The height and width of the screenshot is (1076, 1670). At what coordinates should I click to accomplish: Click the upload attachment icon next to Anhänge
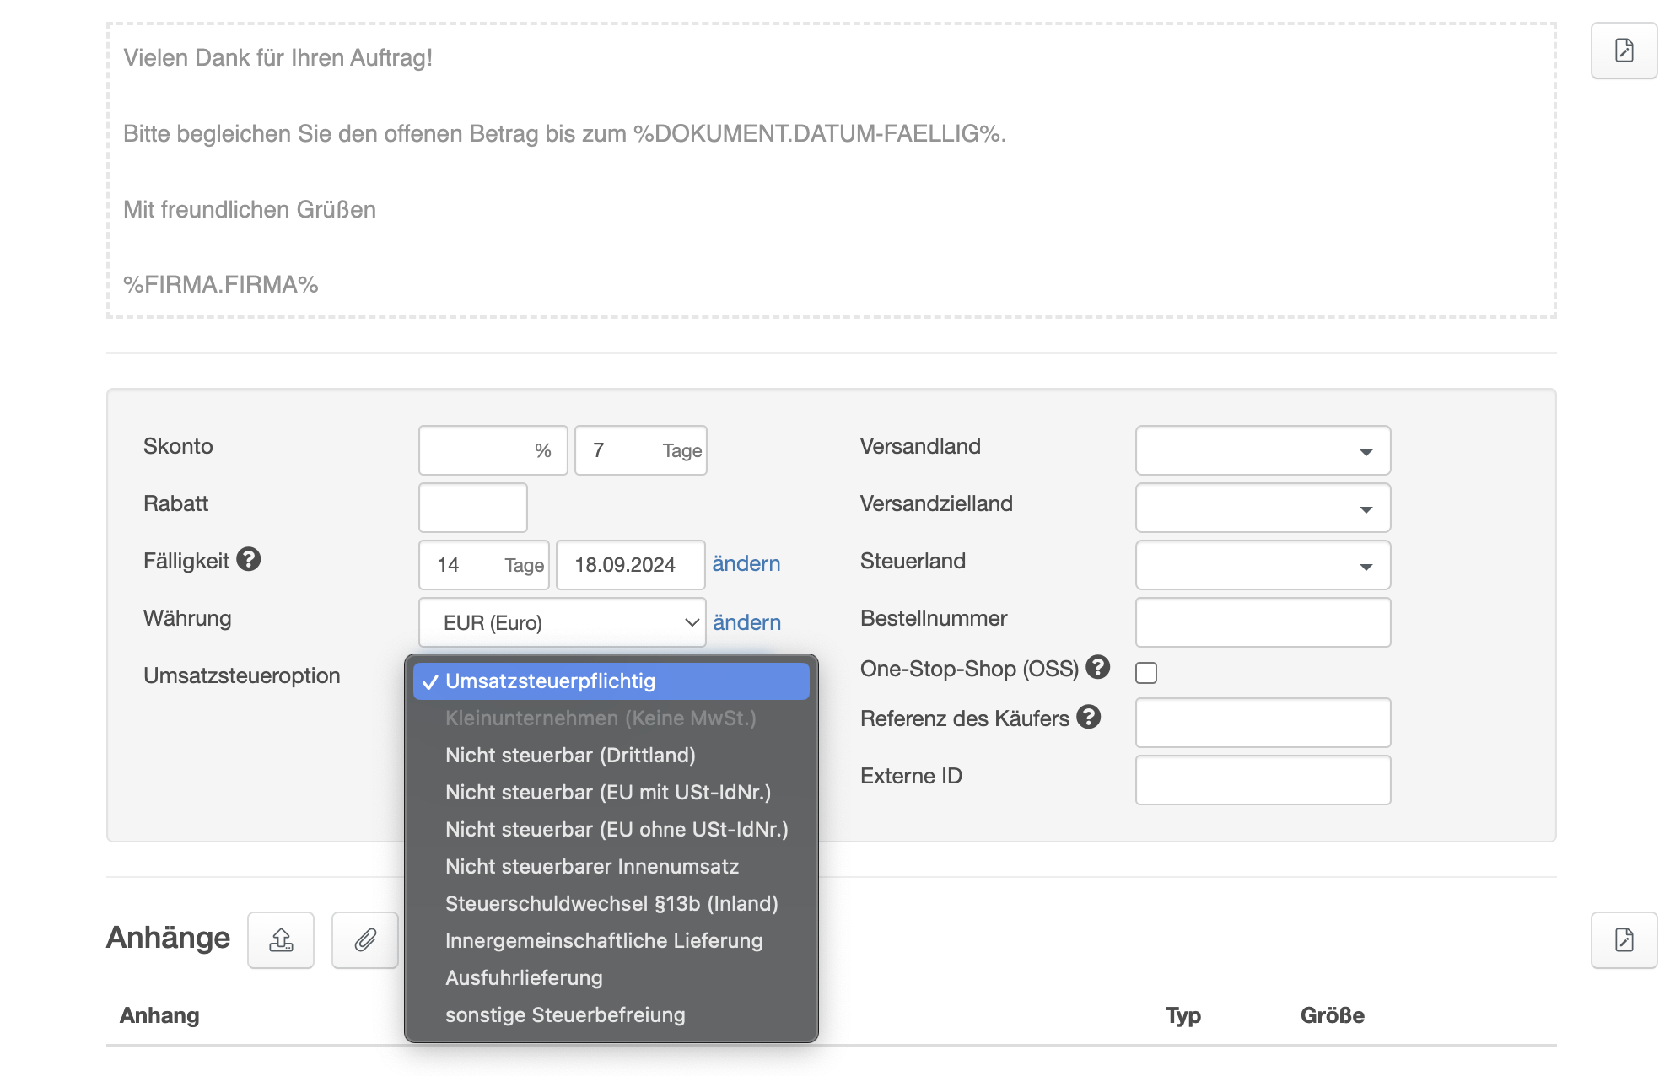[x=281, y=939]
